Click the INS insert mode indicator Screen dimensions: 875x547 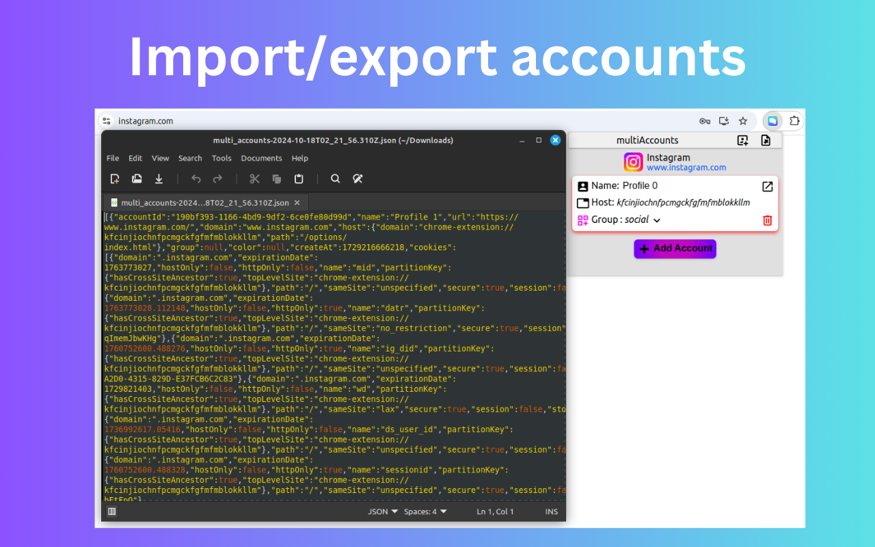point(551,511)
